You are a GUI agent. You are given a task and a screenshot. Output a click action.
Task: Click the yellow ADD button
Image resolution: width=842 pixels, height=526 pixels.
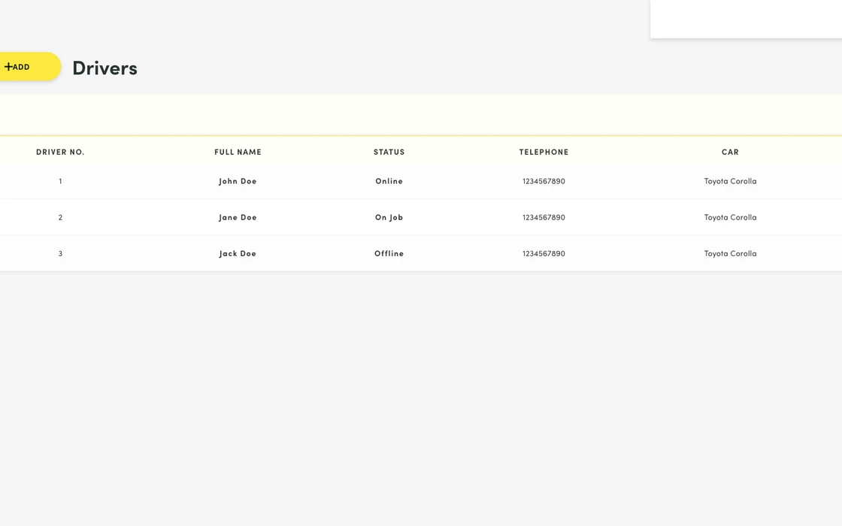[x=29, y=67]
